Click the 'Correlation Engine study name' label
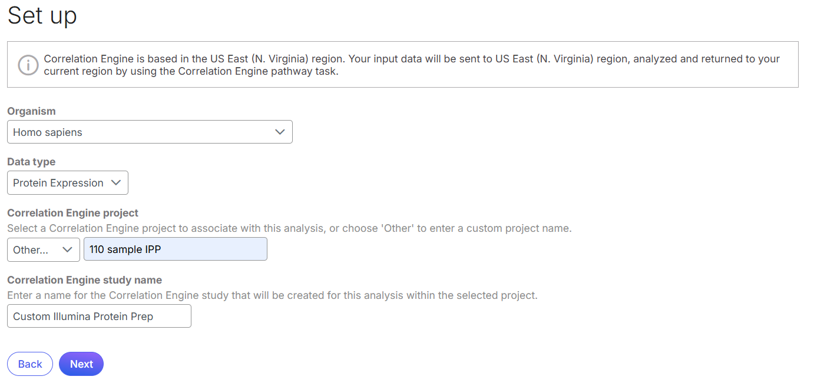814x383 pixels. point(84,280)
